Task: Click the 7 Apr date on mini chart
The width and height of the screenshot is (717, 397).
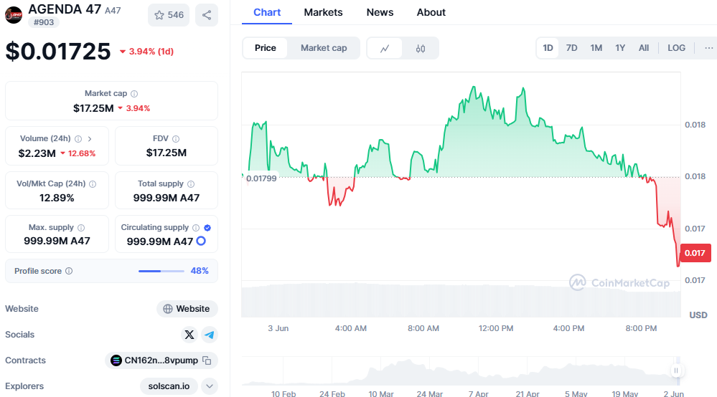Action: pos(478,393)
